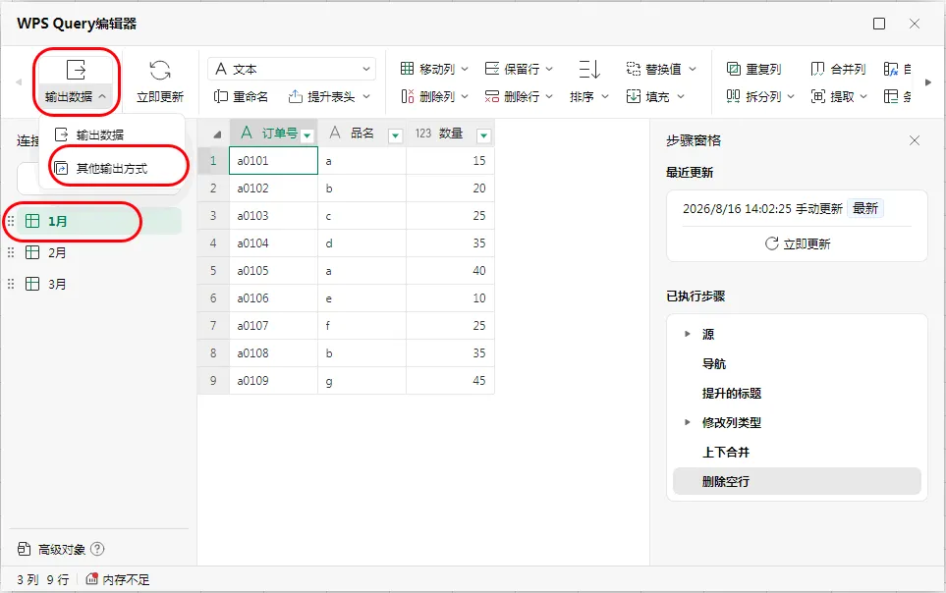Click the 填充 fill tool
Viewport: 946px width, 593px height.
click(655, 96)
